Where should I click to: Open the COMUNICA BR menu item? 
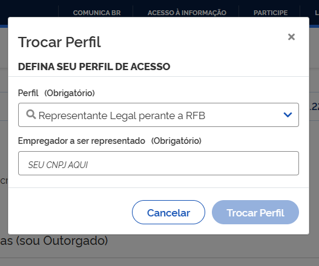click(97, 13)
